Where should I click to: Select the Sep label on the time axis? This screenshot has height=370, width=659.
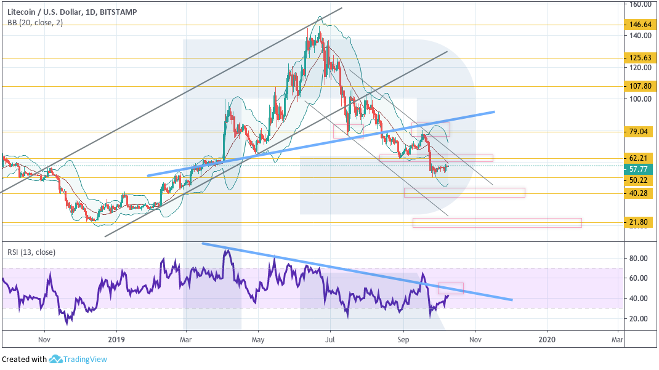[x=403, y=339]
